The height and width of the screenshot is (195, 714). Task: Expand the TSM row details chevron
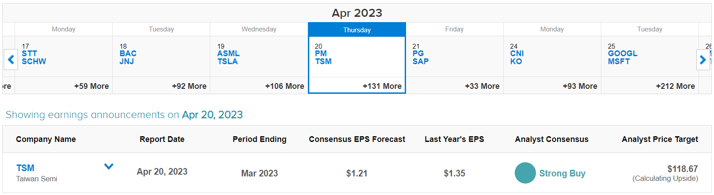click(109, 167)
